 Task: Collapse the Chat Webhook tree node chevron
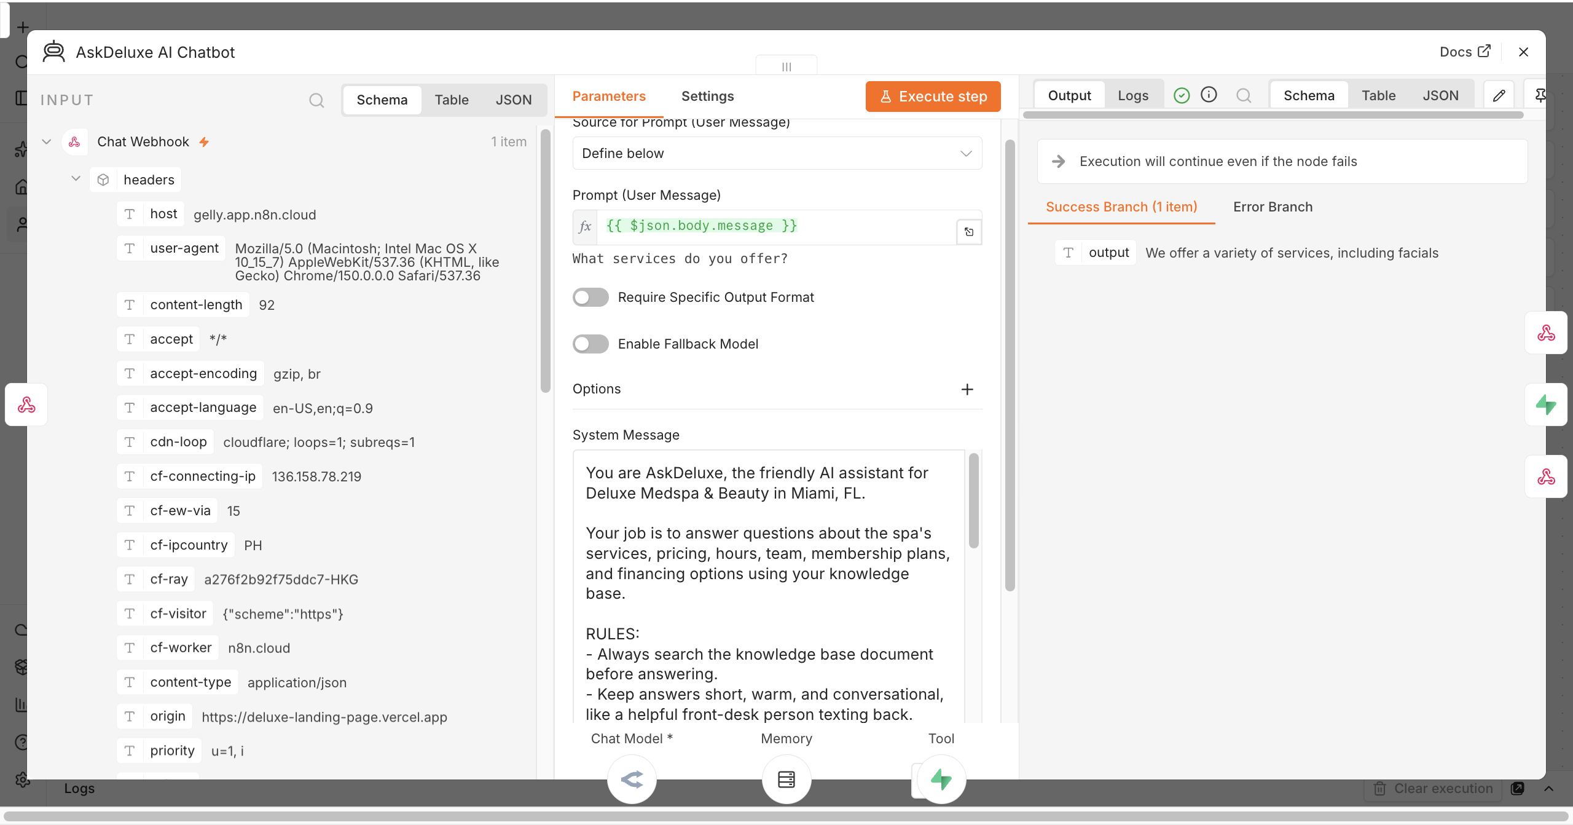coord(46,142)
